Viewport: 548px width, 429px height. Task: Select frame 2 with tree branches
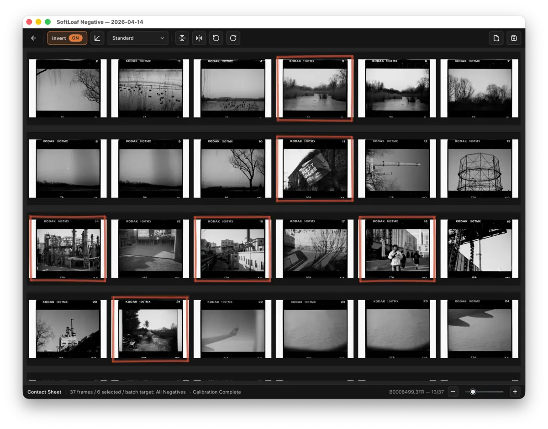tap(68, 88)
